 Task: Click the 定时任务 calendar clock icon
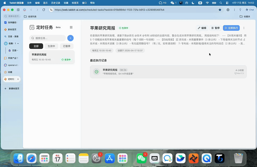(x=32, y=27)
